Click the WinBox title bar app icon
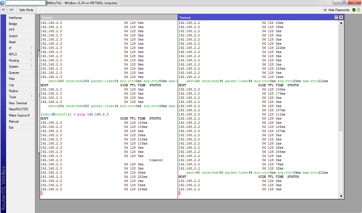Screen dimensions: 362x213 (x=2, y=2)
